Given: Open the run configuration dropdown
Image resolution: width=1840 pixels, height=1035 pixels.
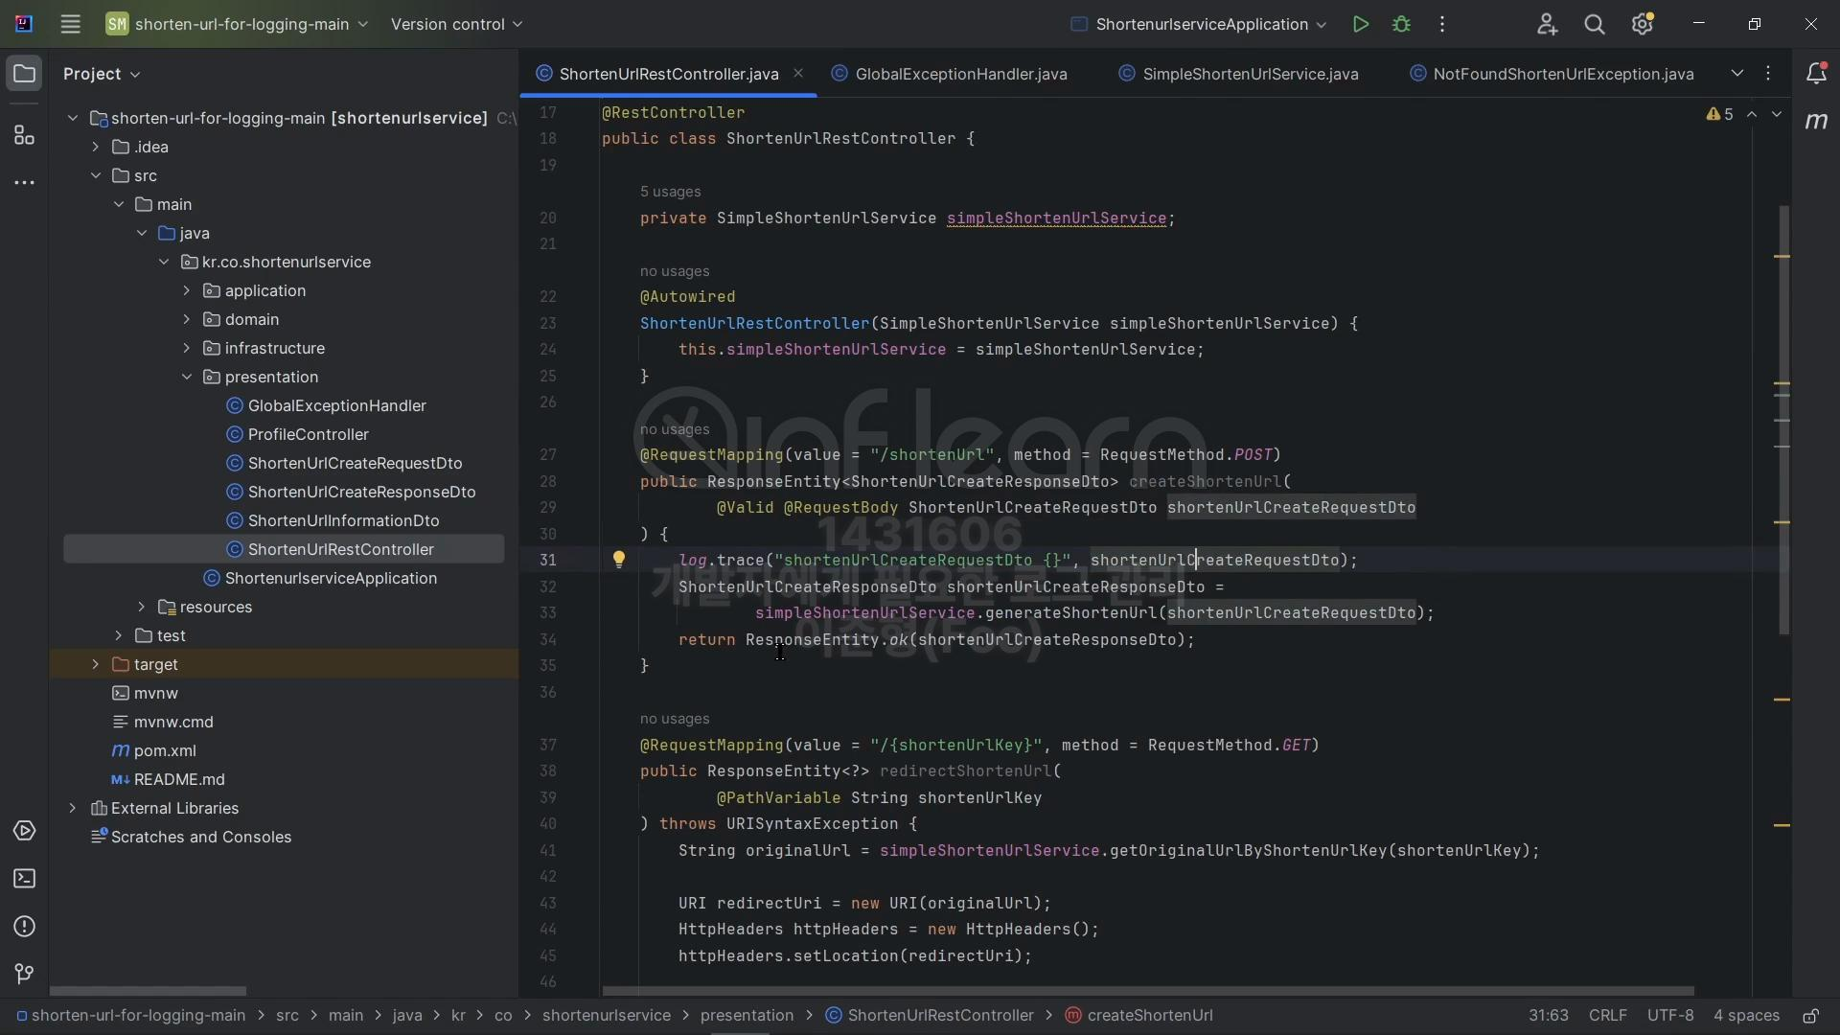Looking at the screenshot, I should pyautogui.click(x=1201, y=25).
